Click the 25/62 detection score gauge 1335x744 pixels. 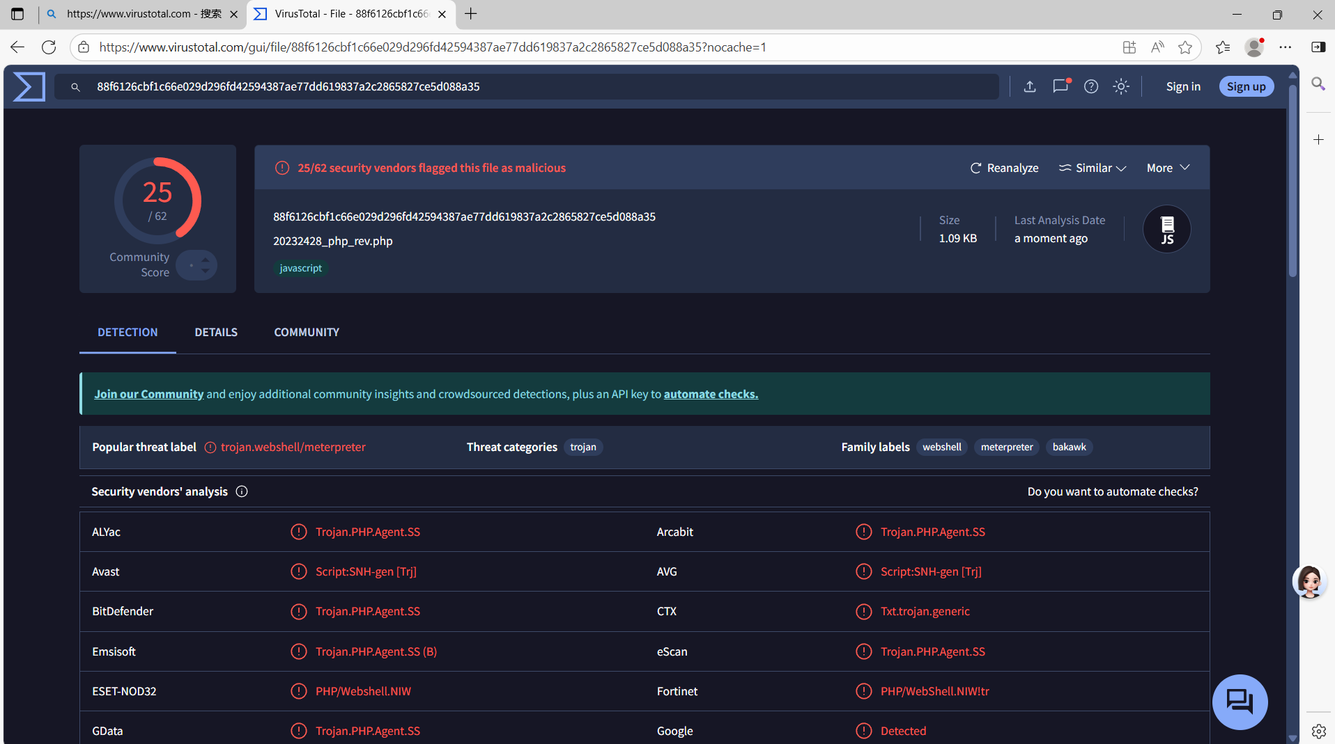point(157,200)
